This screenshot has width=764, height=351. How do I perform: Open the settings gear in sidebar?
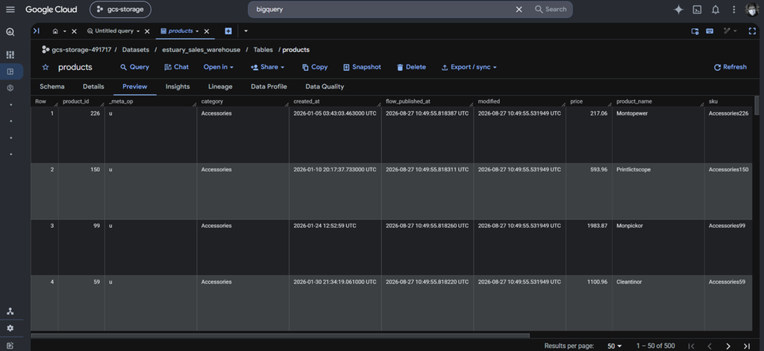tap(10, 328)
